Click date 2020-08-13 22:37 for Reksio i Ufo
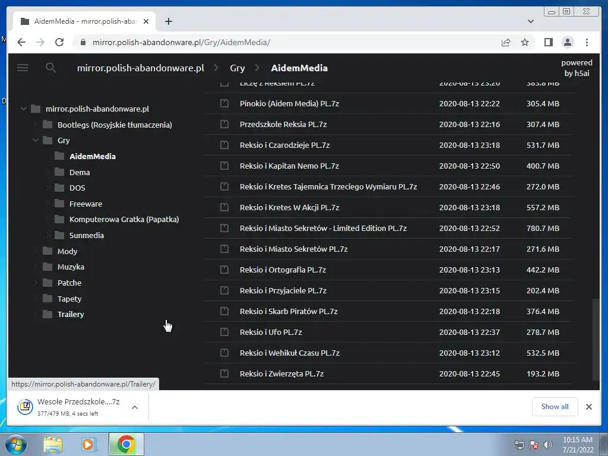This screenshot has width=608, height=456. pyautogui.click(x=469, y=332)
